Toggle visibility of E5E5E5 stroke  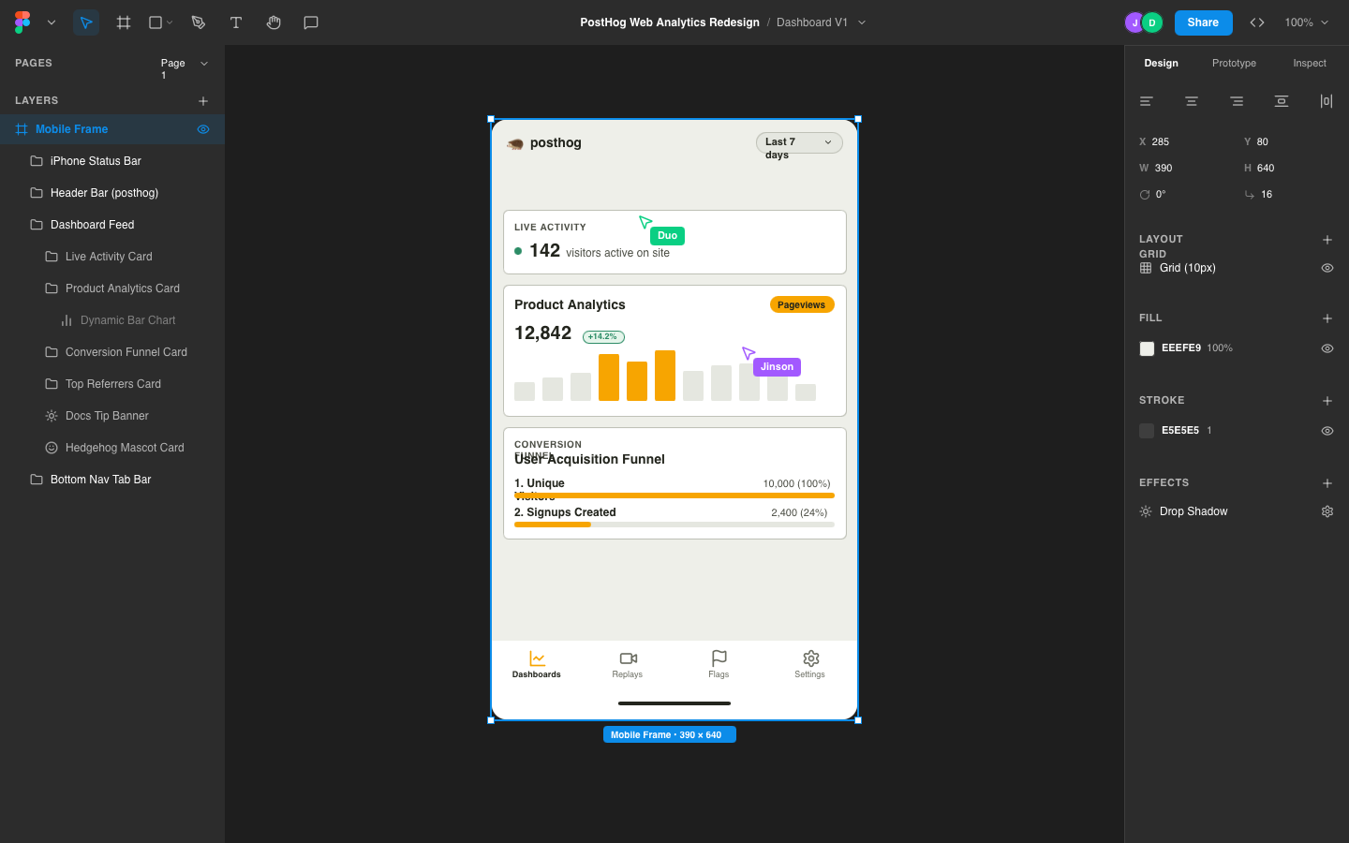(1327, 431)
